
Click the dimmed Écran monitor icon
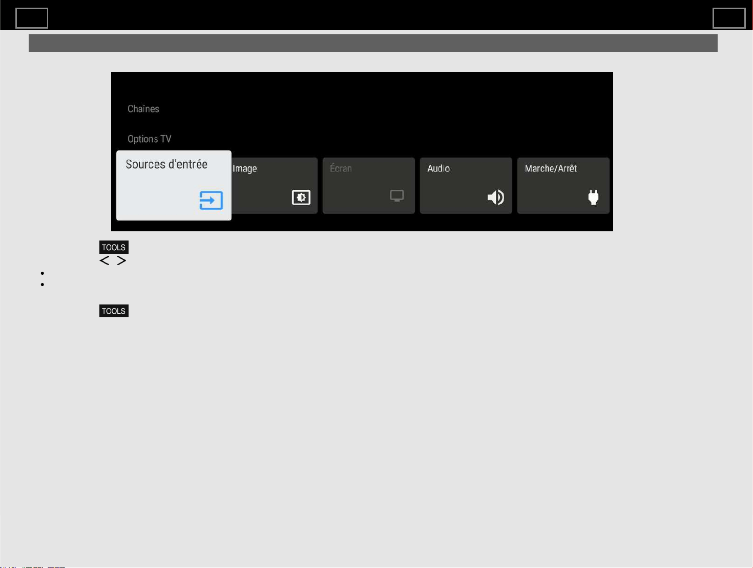coord(397,196)
